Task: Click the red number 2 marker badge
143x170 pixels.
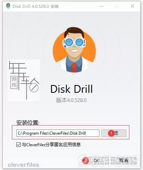Action: click(x=85, y=160)
